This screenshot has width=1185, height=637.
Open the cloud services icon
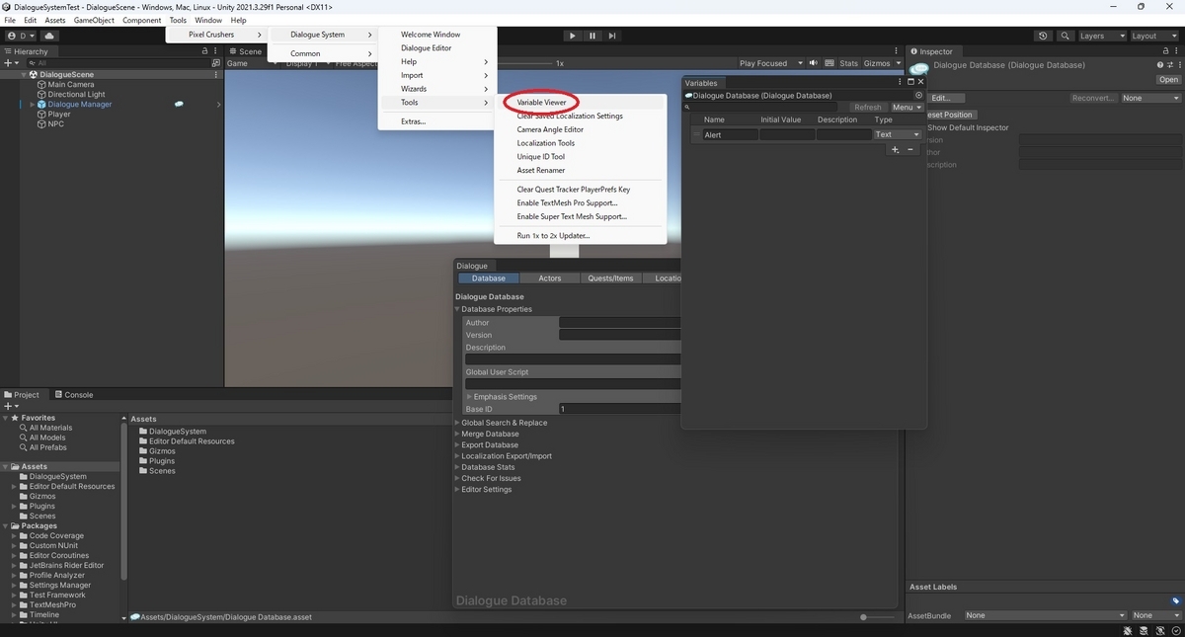tap(48, 36)
